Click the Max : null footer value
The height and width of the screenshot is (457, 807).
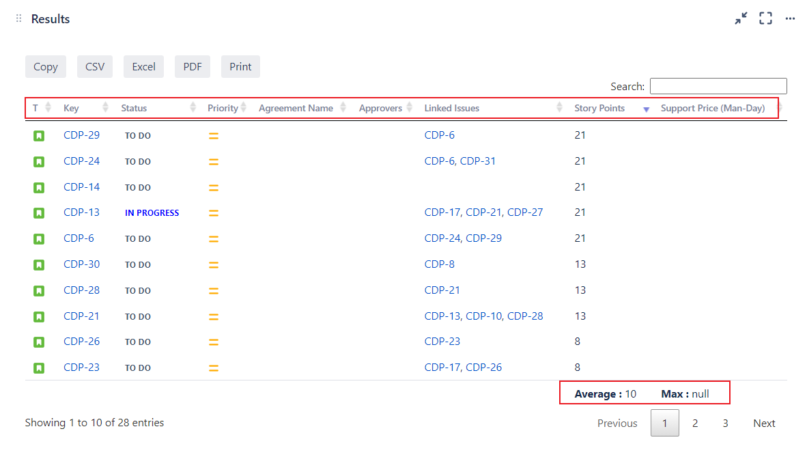(x=685, y=394)
